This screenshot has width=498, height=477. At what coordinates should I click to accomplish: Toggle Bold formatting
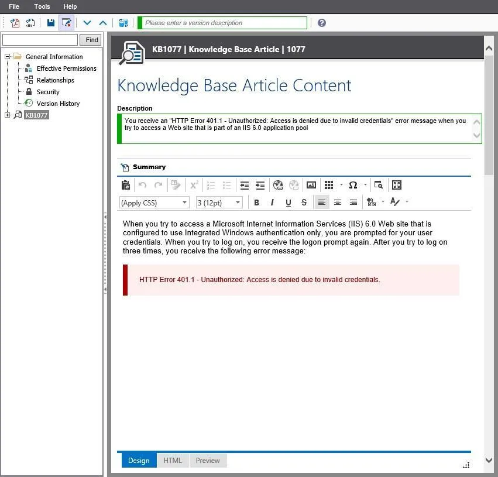coord(257,203)
